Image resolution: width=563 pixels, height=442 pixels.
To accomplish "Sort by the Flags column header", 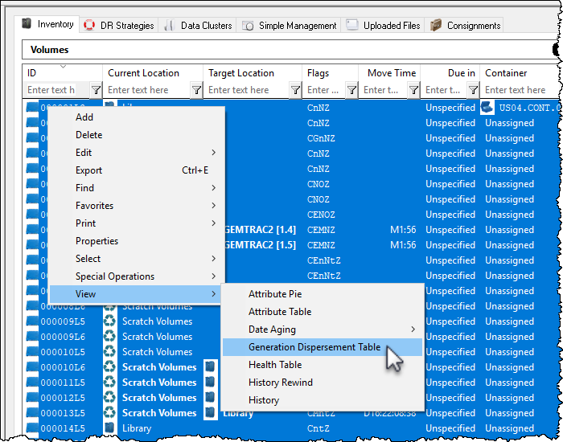I will [x=330, y=73].
